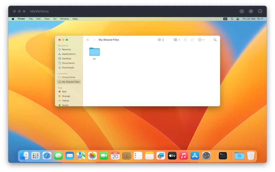Viewport: 275px width, 172px height.
Task: Open Control Center in menu bar
Action: [238, 19]
